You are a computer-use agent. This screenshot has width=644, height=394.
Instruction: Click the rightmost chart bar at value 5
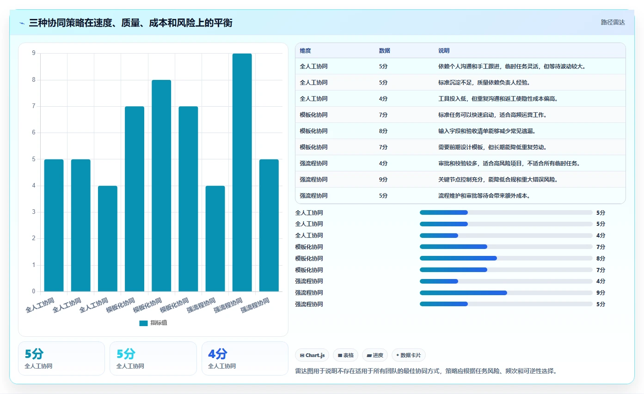[x=269, y=225]
